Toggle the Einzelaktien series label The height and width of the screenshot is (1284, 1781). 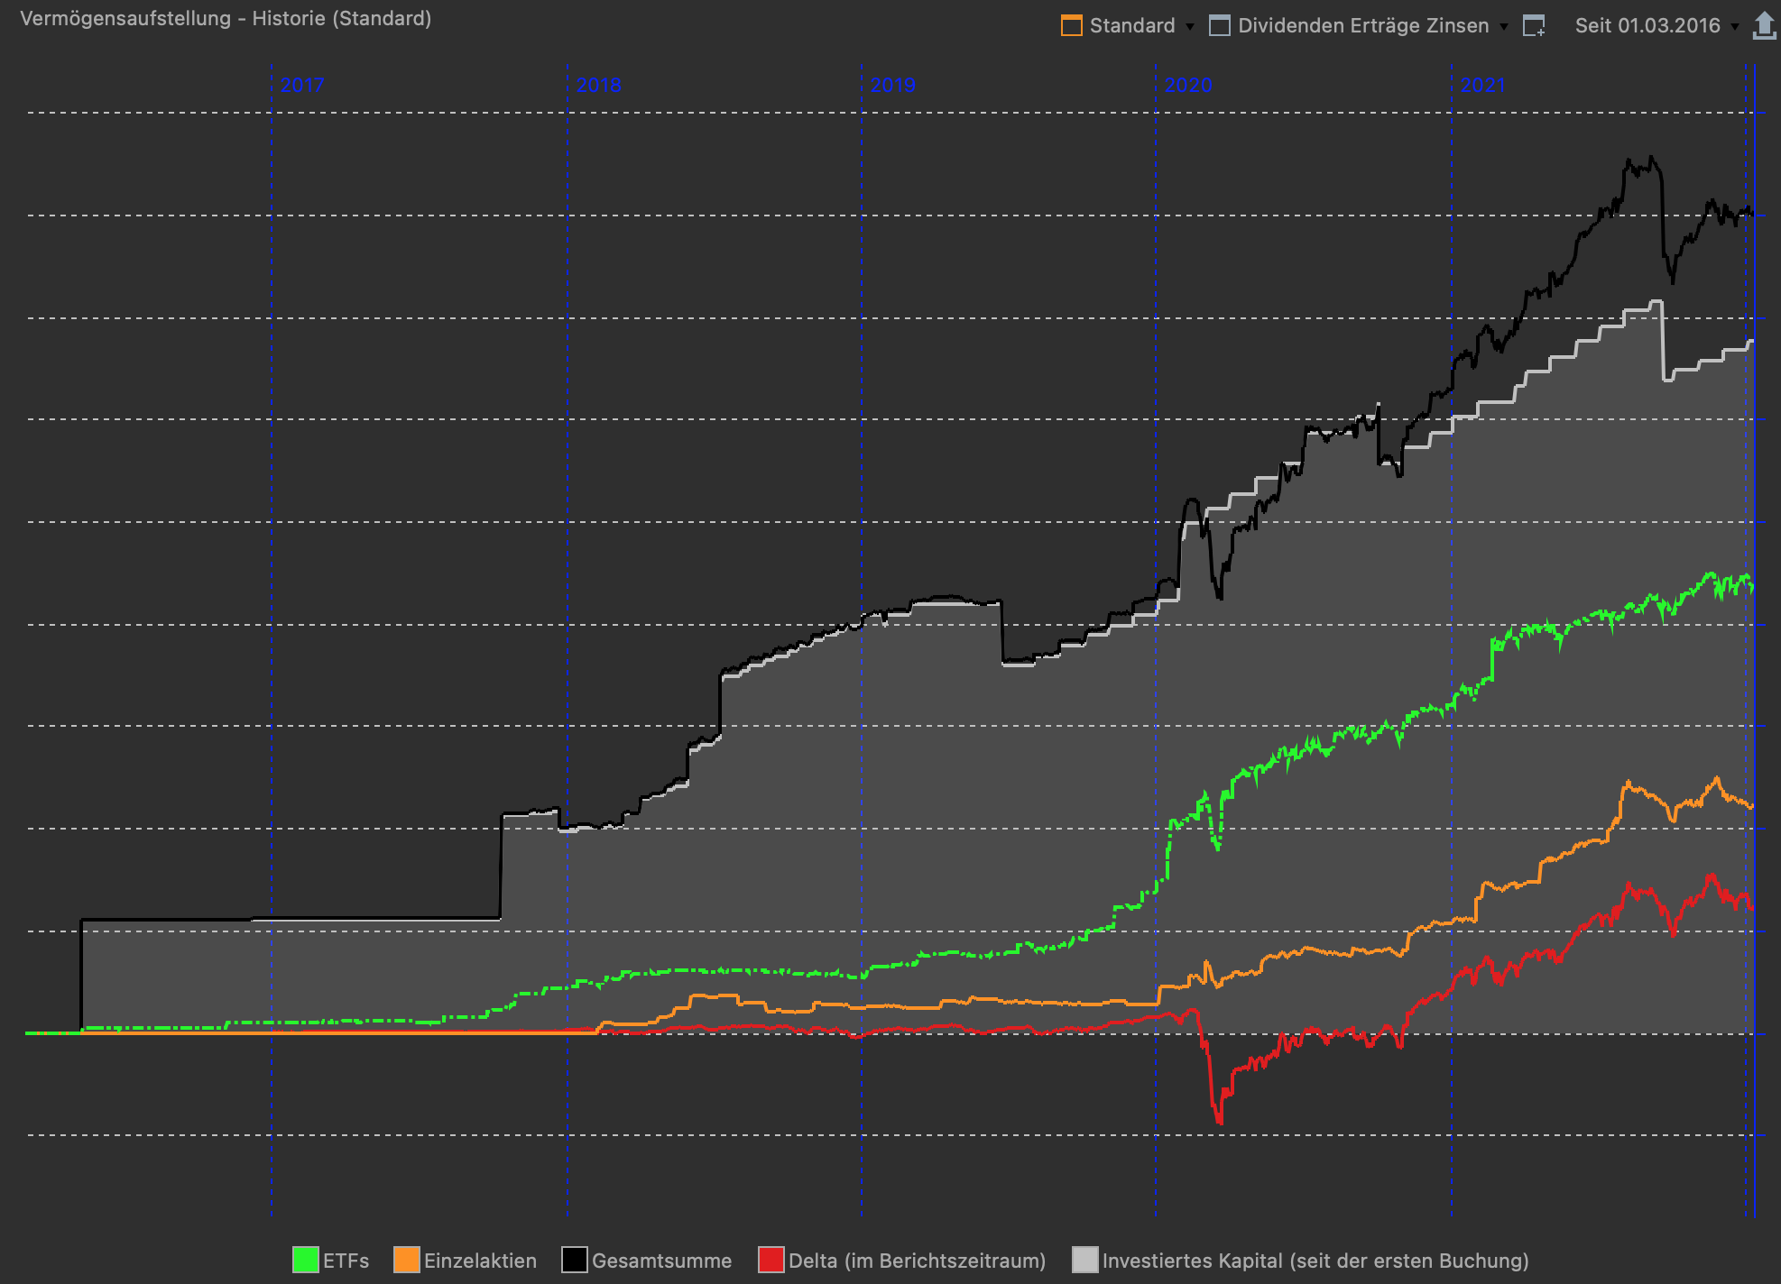[x=480, y=1261]
